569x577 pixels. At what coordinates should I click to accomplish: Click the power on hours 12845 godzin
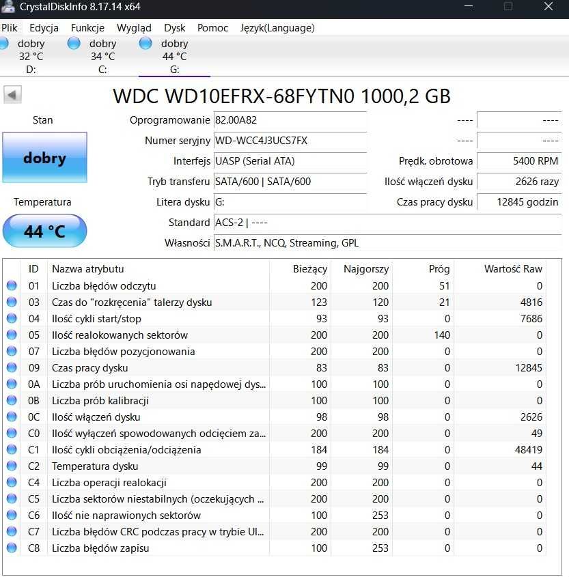(519, 202)
